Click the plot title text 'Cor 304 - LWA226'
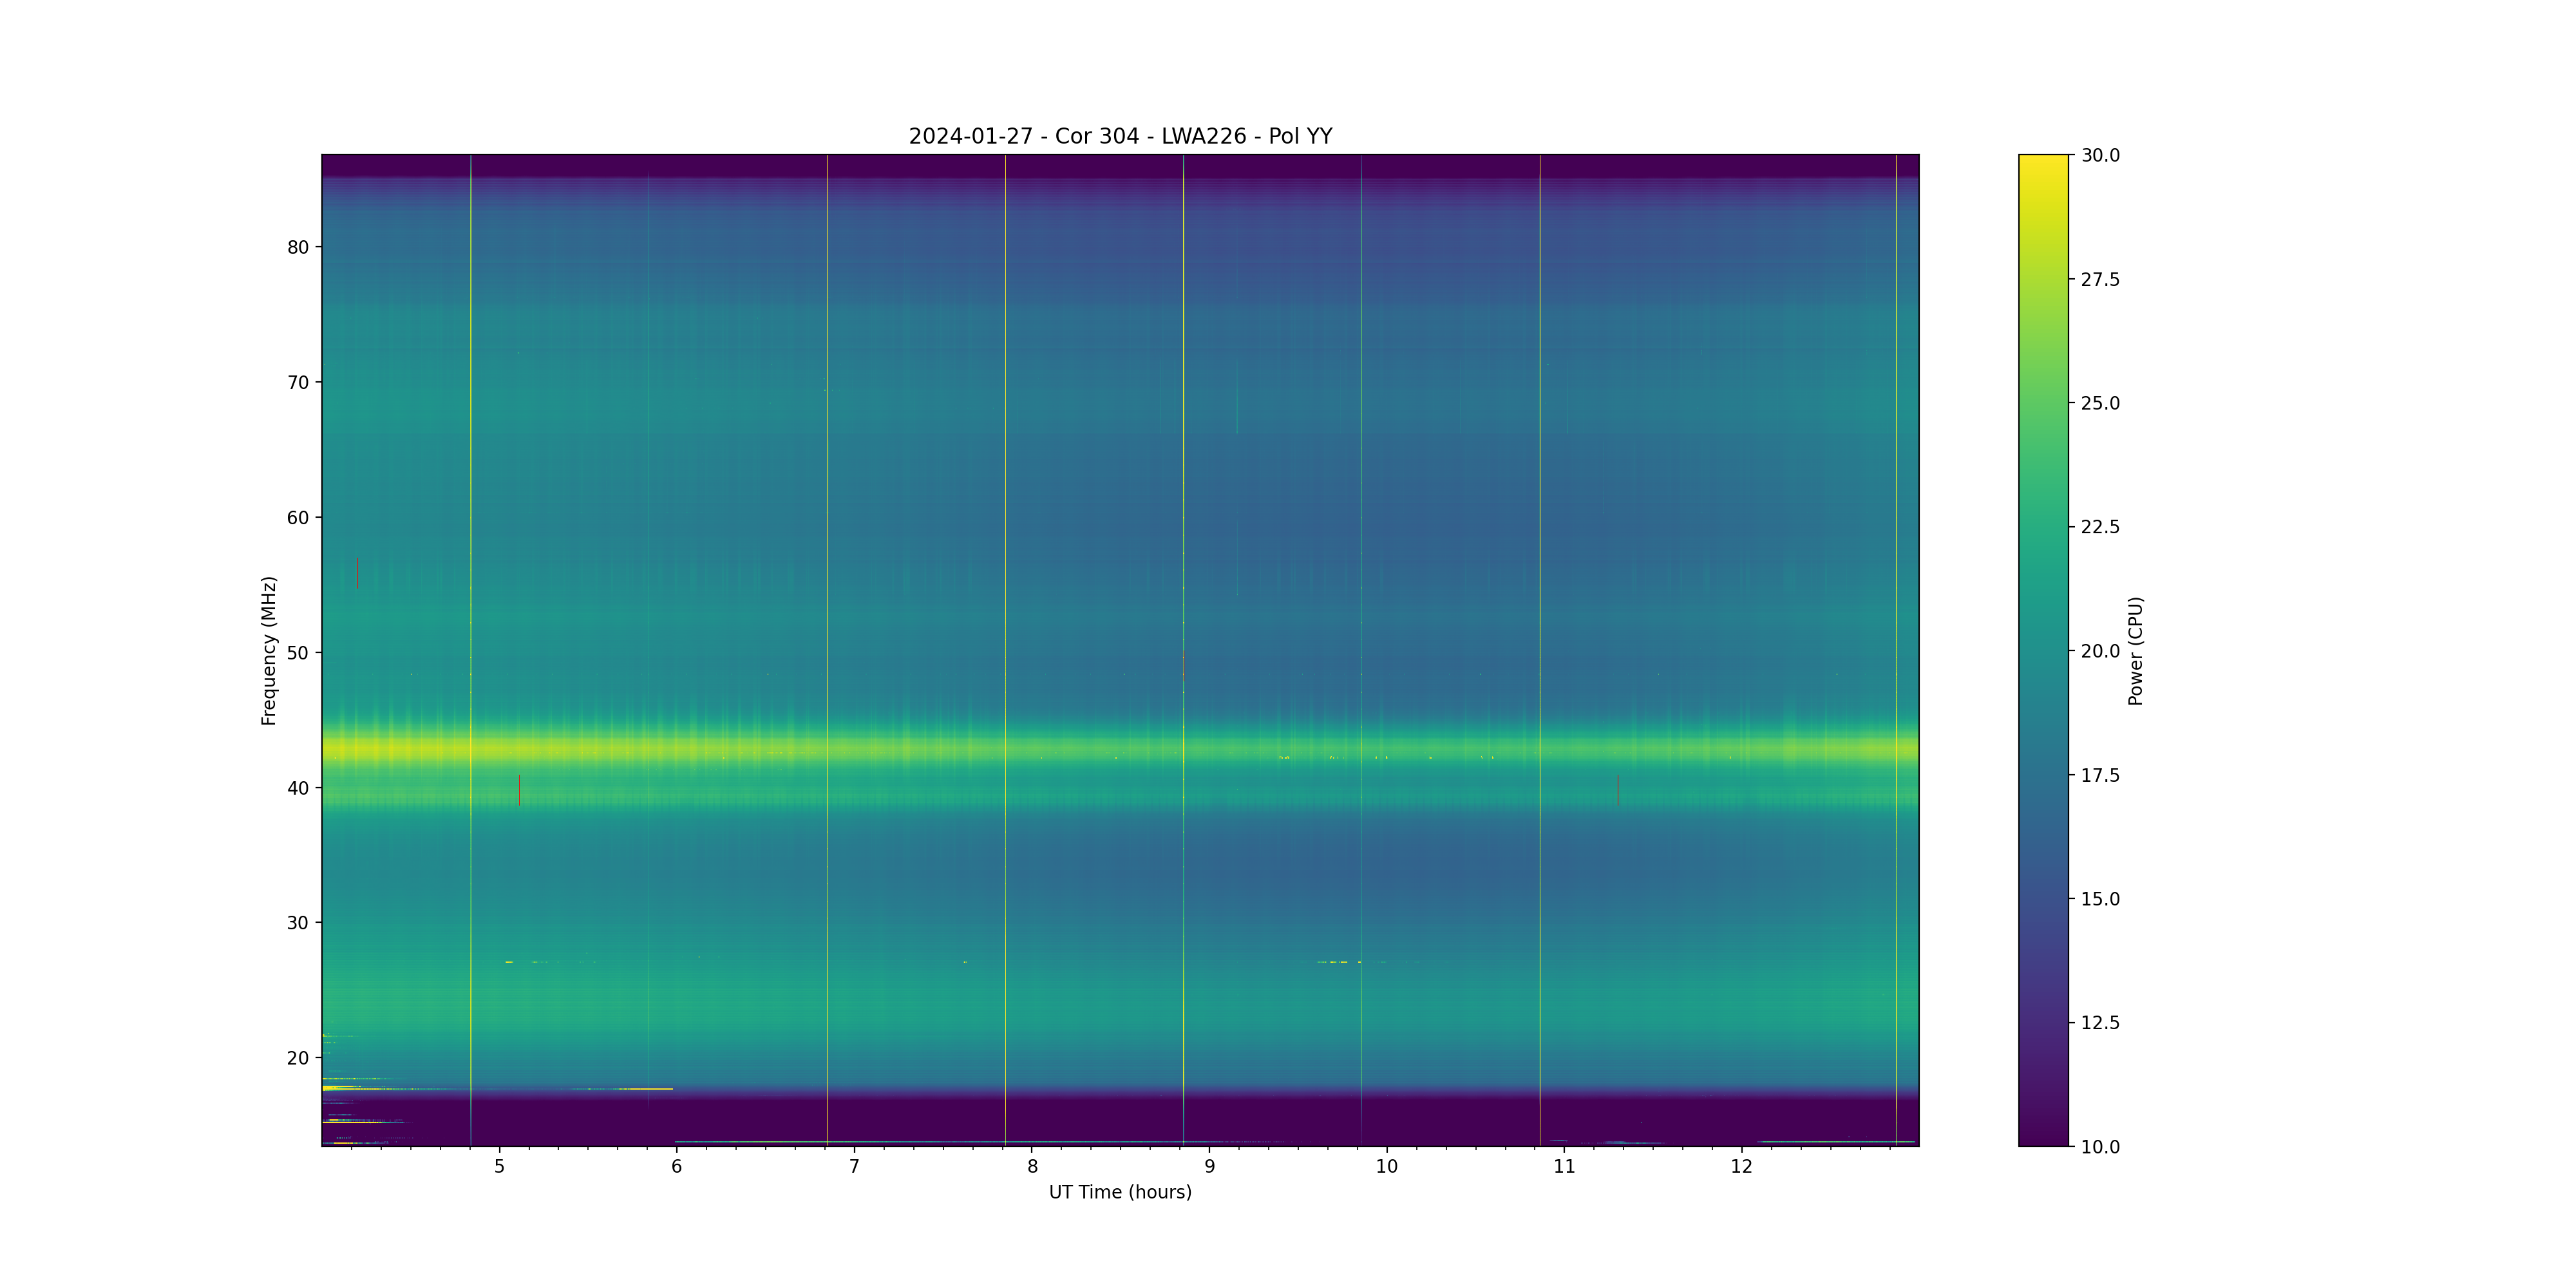2576x1288 pixels. (x=1150, y=136)
